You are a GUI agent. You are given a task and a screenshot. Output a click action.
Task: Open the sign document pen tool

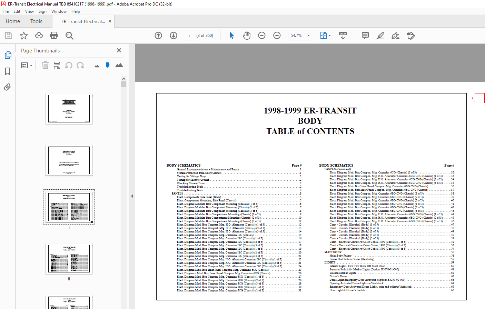tap(396, 36)
